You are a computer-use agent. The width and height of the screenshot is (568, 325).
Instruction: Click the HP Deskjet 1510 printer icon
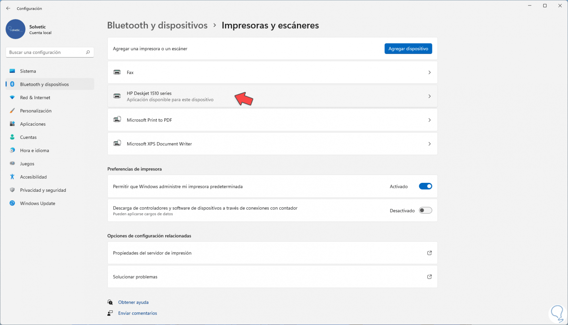[117, 96]
